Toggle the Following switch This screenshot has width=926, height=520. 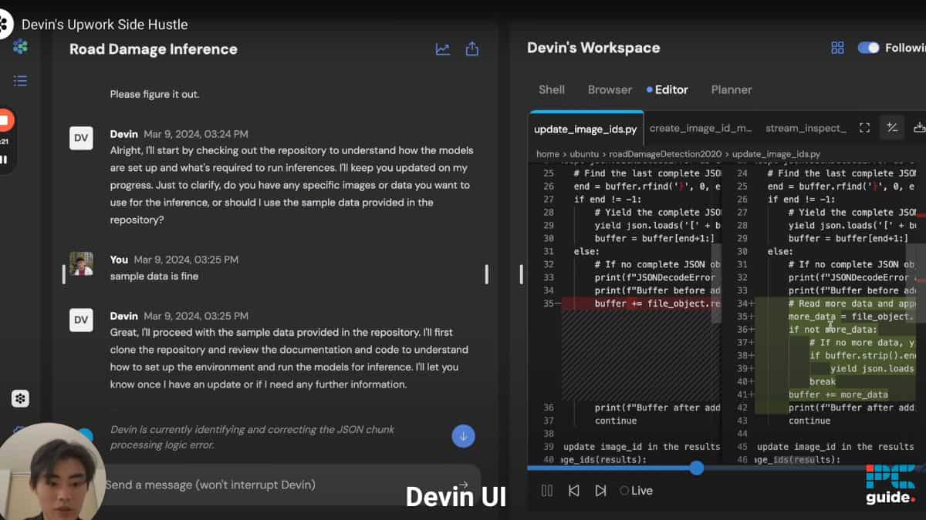(x=868, y=48)
